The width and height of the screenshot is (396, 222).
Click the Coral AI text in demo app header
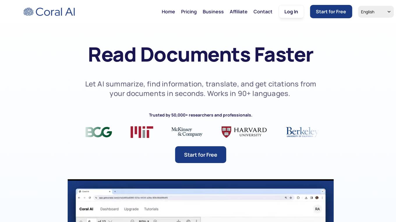86,209
